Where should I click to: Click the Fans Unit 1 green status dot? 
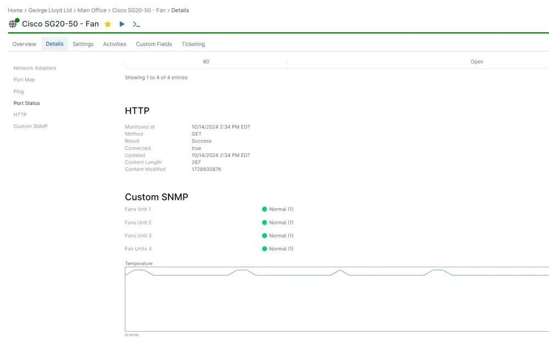click(265, 209)
